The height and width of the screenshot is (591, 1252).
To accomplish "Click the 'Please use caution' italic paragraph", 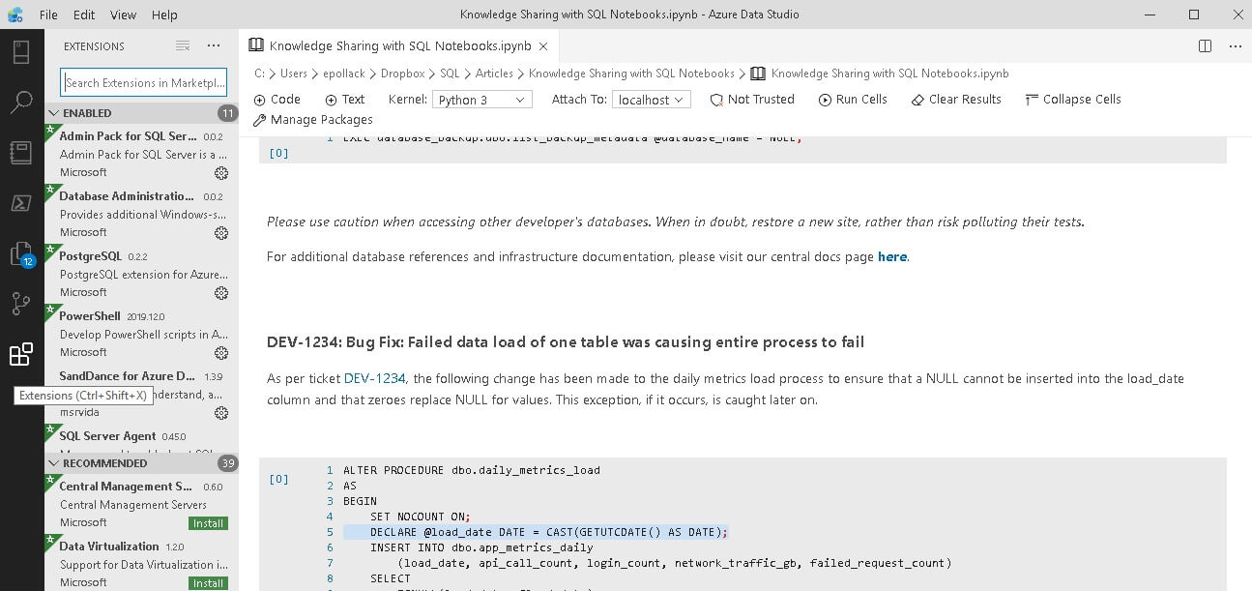I will 676,222.
